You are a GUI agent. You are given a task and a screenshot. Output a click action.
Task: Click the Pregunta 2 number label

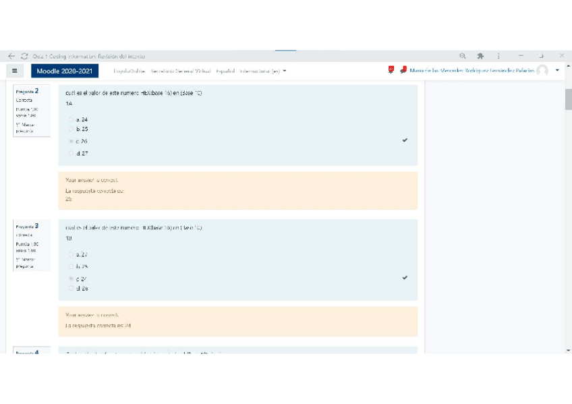(27, 91)
